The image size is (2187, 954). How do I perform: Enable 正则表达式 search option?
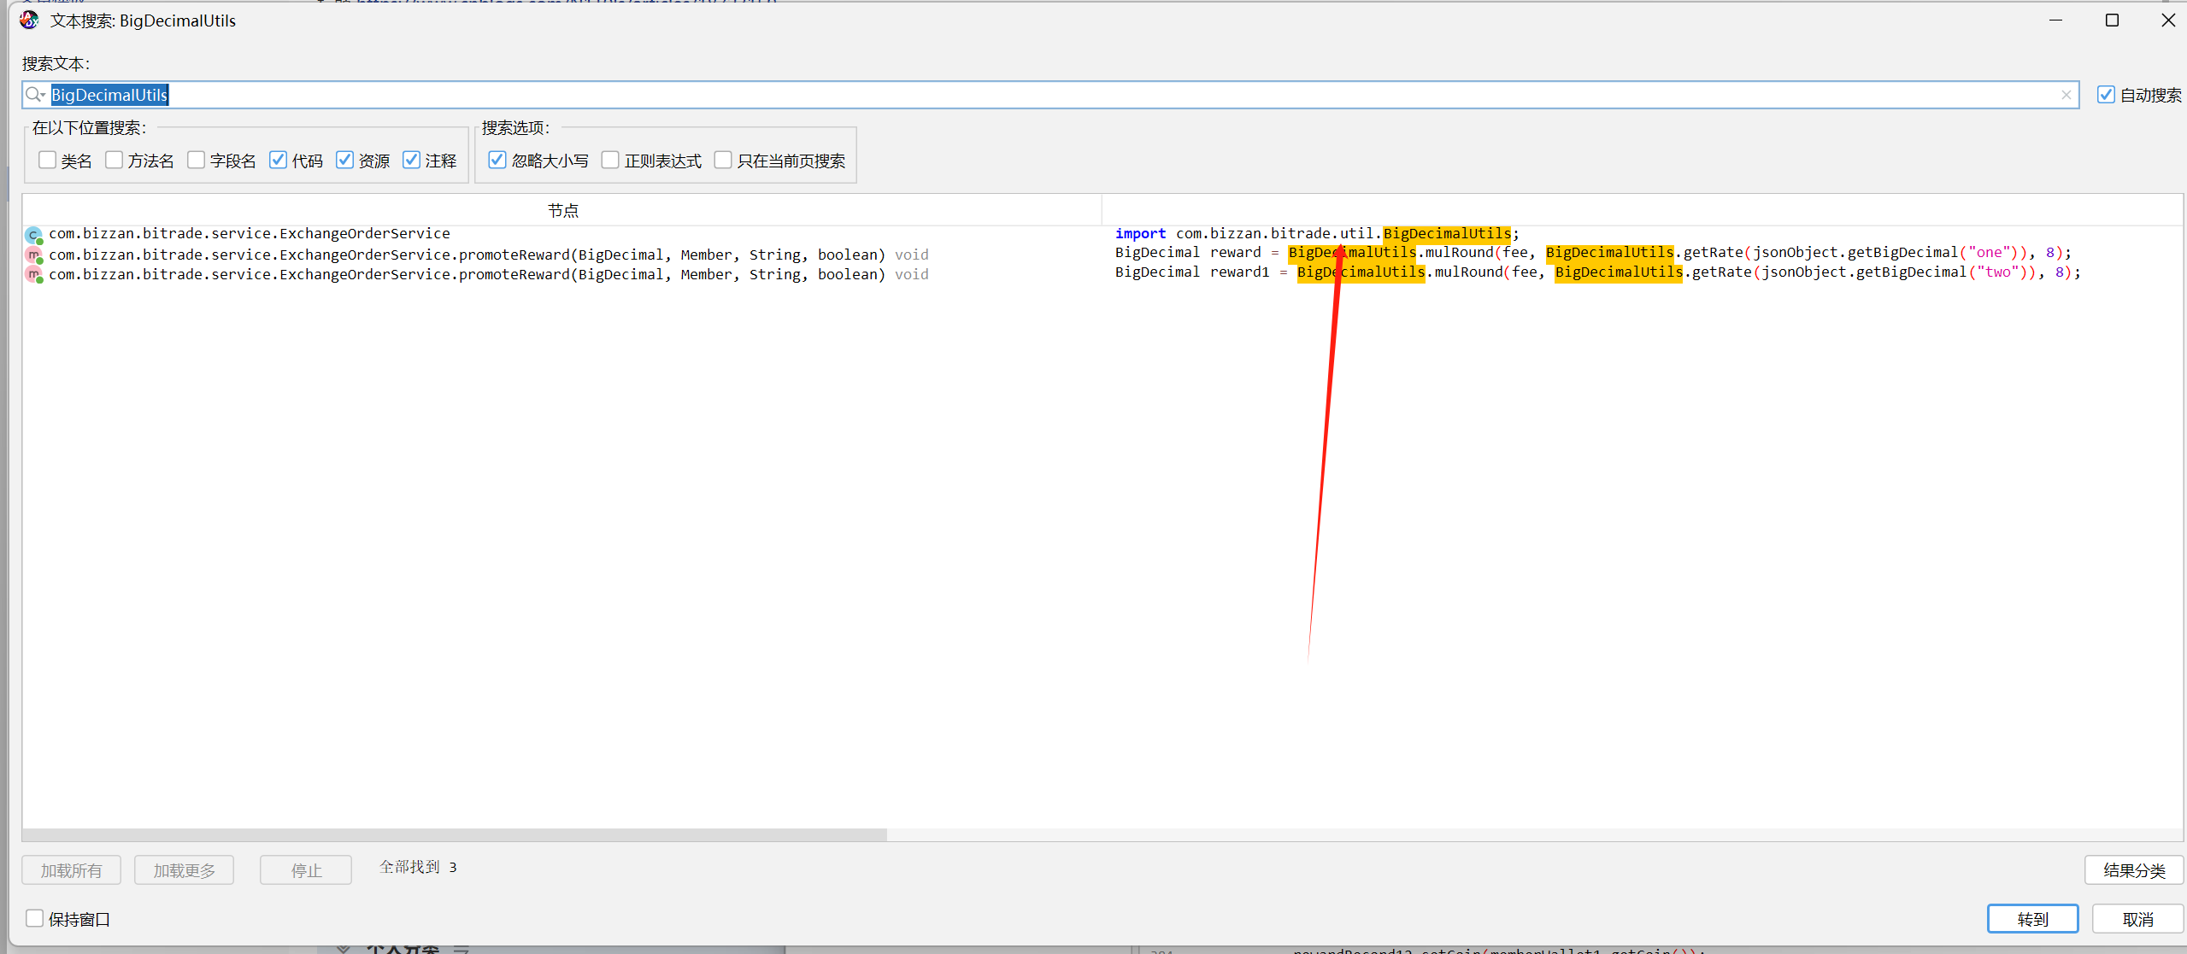pos(610,160)
